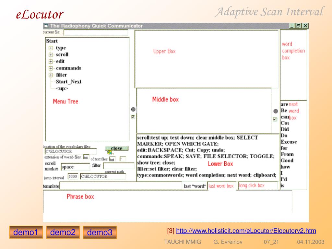Click gray round indicator left of Middle box
Screen dimensions: 332x249
pos(133,109)
